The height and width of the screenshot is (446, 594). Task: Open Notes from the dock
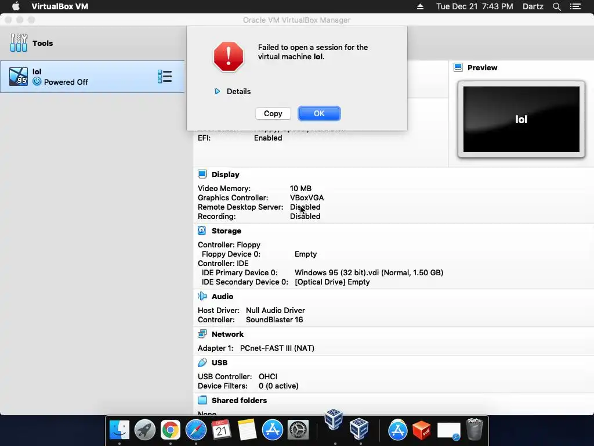point(247,430)
